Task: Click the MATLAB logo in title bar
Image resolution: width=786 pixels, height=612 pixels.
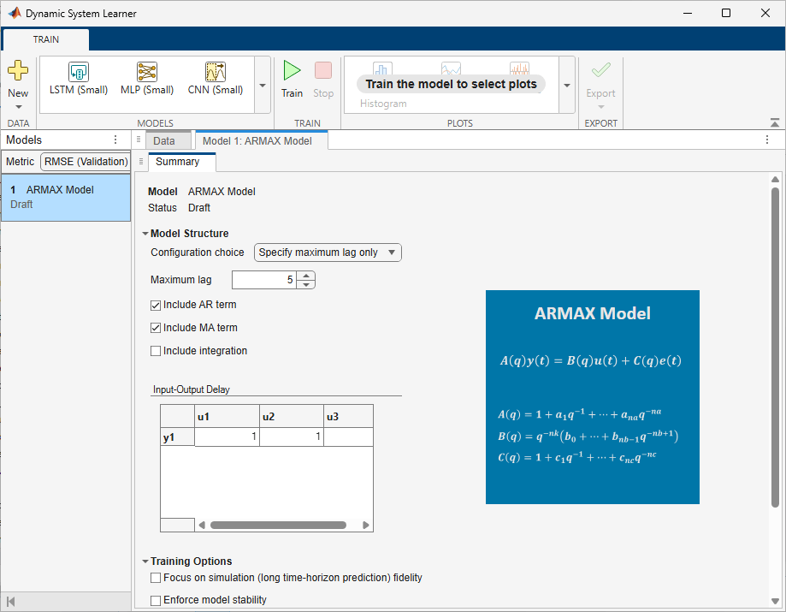Action: [x=15, y=13]
